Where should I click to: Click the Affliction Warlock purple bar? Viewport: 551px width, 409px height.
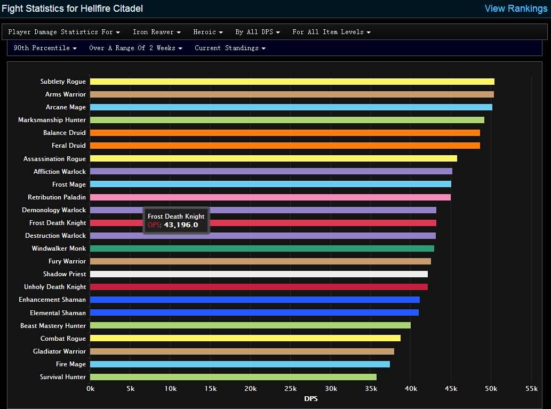tap(271, 171)
